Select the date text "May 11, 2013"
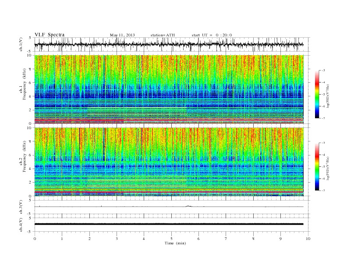 [122, 35]
